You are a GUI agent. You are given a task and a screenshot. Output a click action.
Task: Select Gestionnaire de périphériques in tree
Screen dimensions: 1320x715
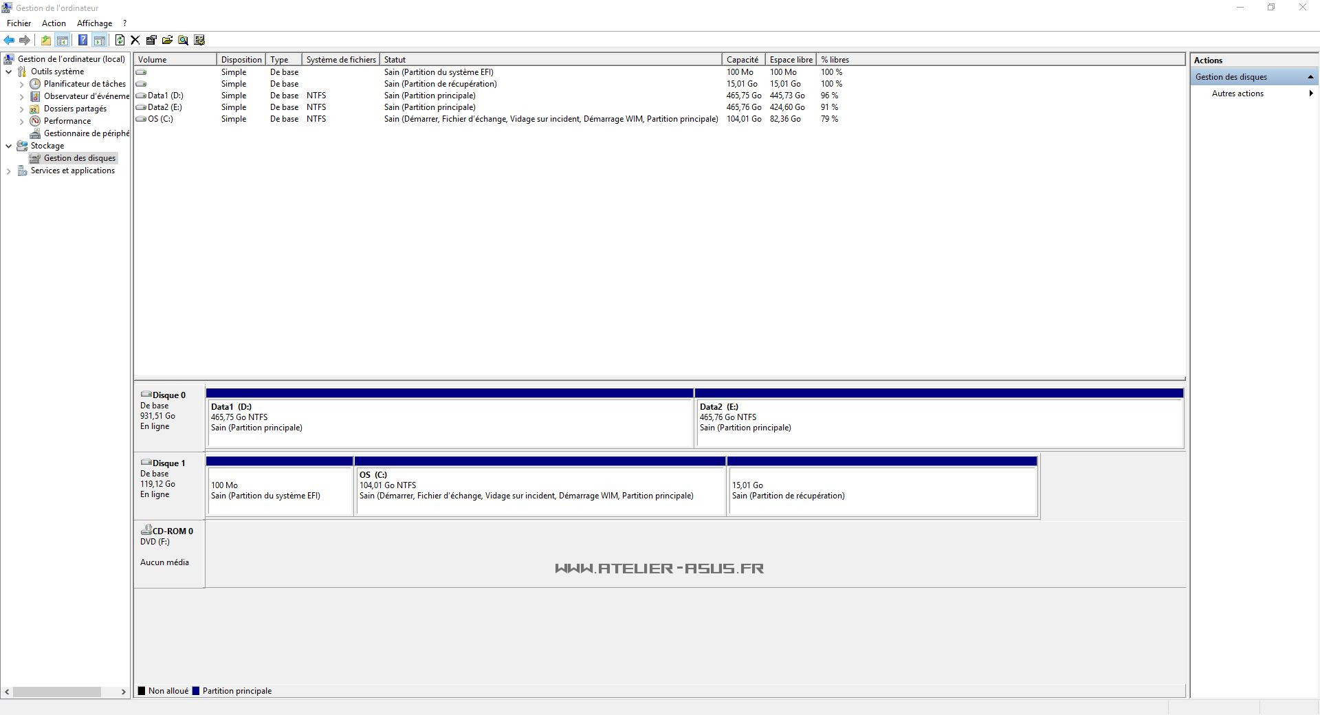tap(86, 133)
